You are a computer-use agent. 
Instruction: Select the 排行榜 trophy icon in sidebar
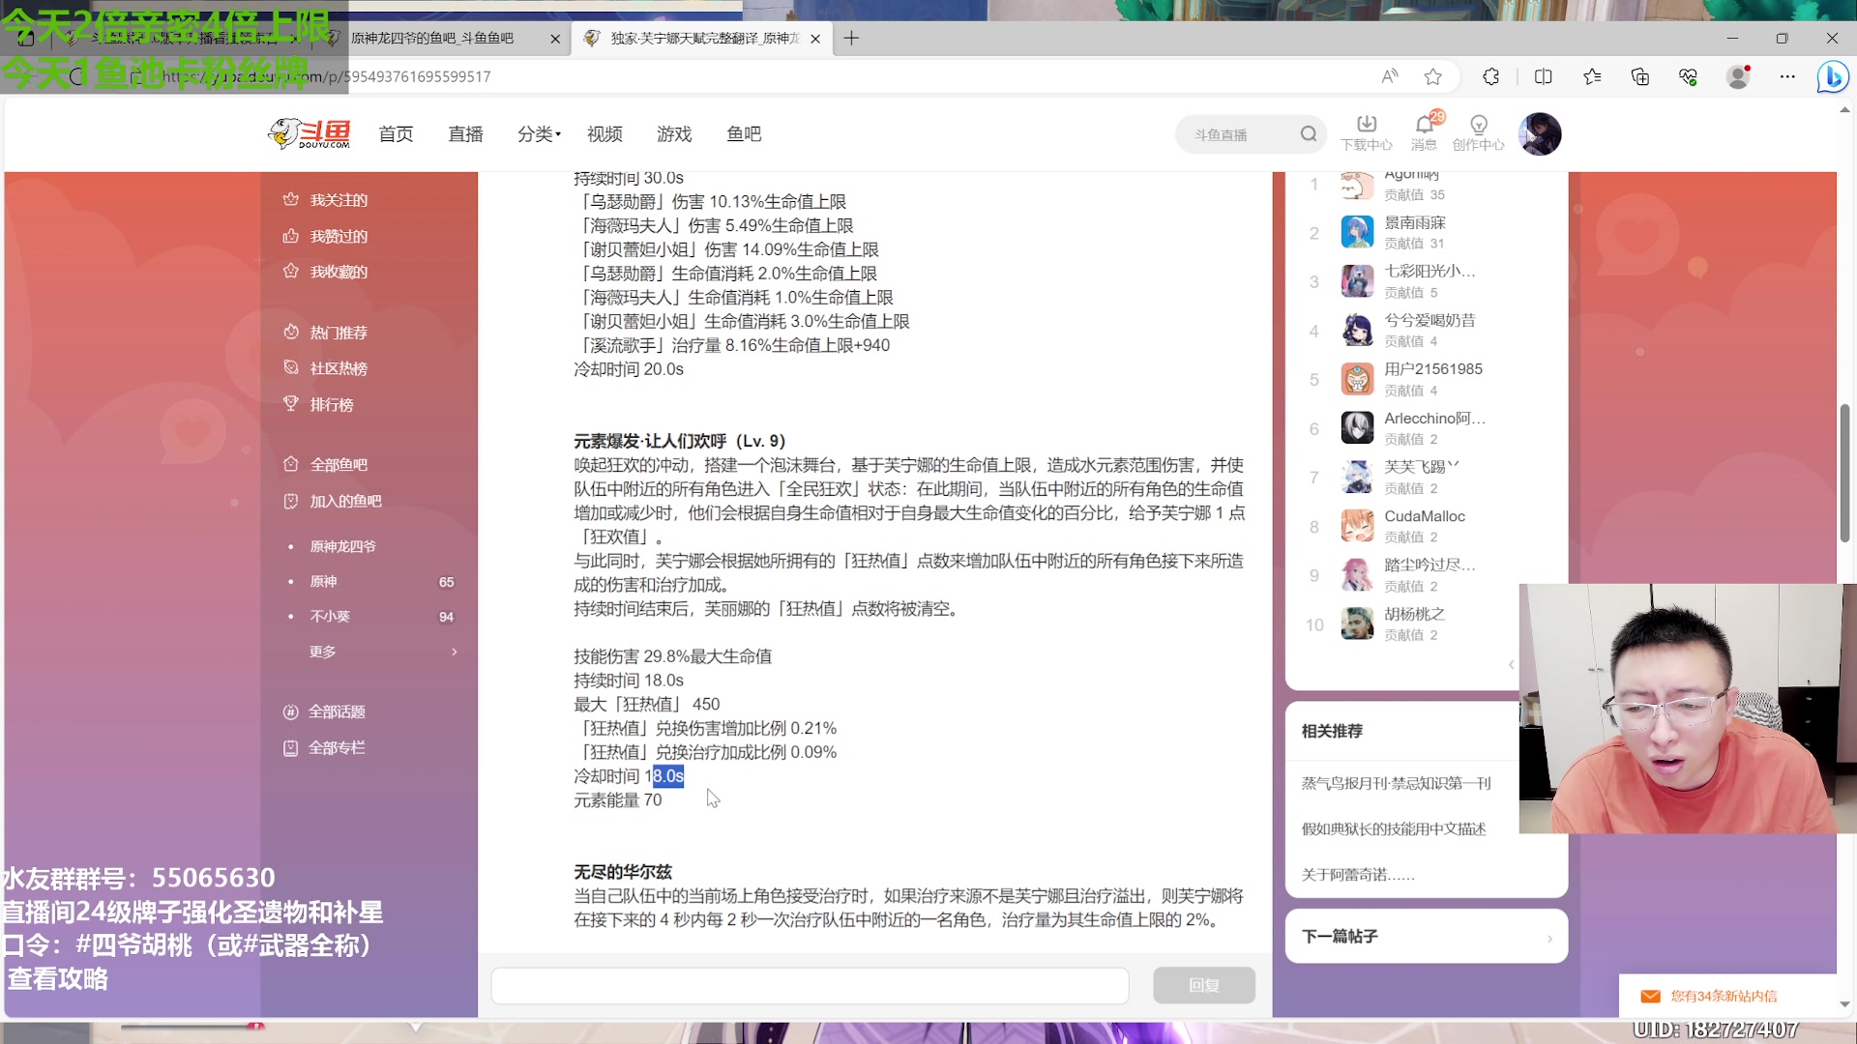(292, 404)
